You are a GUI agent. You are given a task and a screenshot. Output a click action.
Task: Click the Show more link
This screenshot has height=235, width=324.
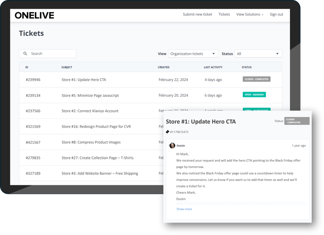[184, 209]
